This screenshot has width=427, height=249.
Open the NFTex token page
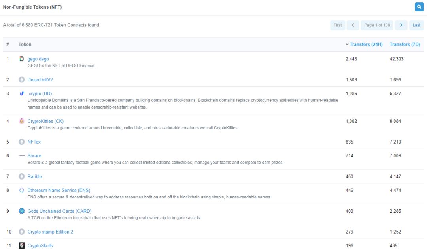tap(34, 142)
